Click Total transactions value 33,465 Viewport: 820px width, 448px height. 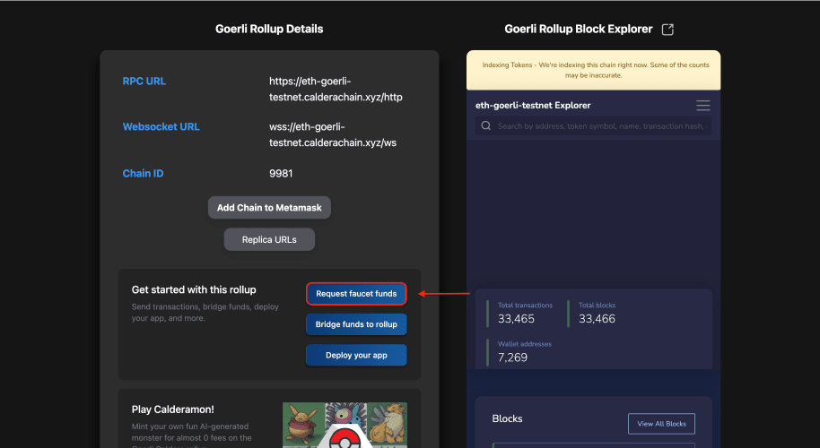(516, 319)
